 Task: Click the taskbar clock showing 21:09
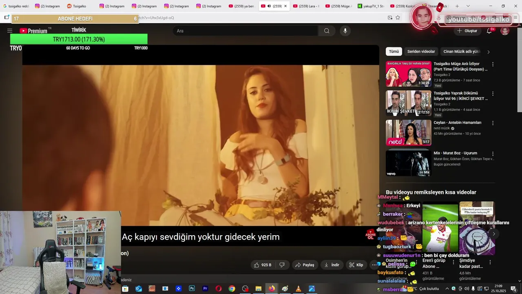click(x=498, y=289)
